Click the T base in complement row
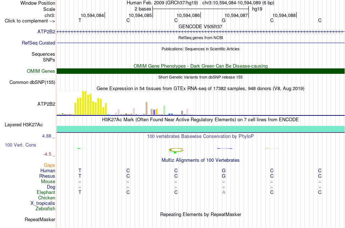345x228 pixels. pyautogui.click(x=80, y=21)
